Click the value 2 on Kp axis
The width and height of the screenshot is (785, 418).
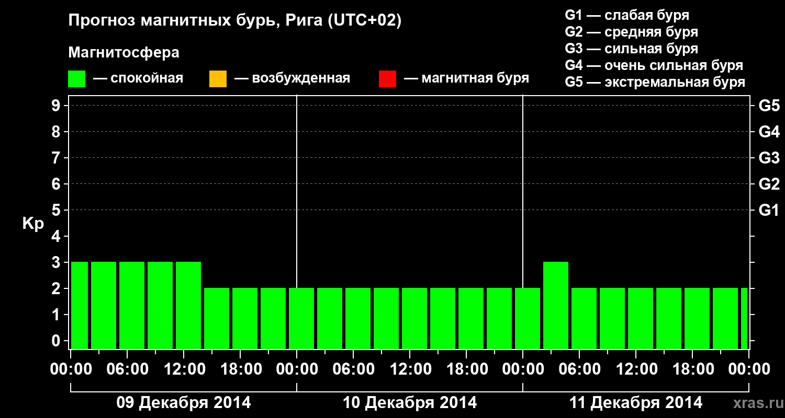pyautogui.click(x=57, y=288)
